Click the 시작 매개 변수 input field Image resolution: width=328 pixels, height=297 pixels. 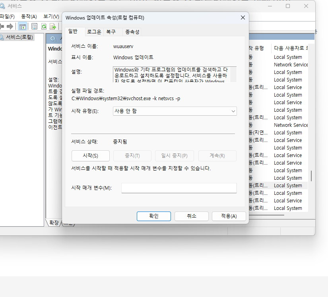click(179, 188)
